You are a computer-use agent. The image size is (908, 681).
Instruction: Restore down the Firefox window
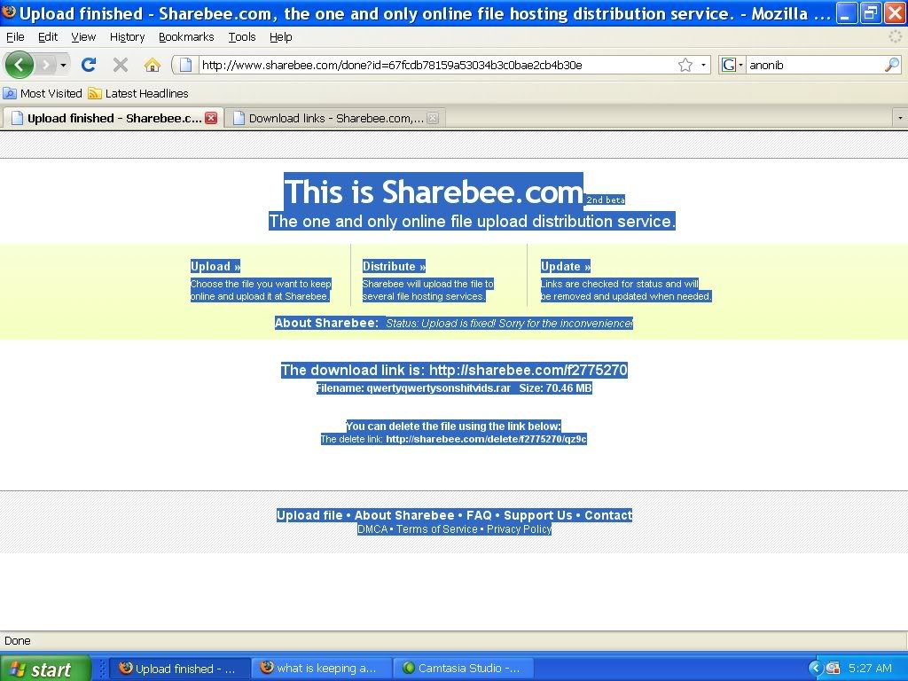871,13
